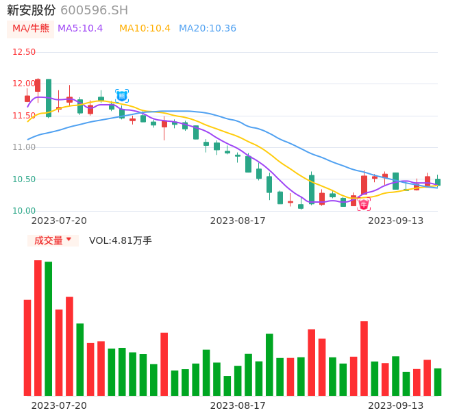Select the MA/牛熊 indicator tab
Viewport: 470px width, 415px height.
click(x=31, y=29)
